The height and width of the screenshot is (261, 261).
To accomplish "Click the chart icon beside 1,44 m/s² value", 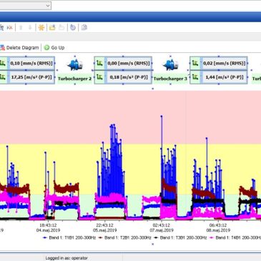I will pos(195,77).
